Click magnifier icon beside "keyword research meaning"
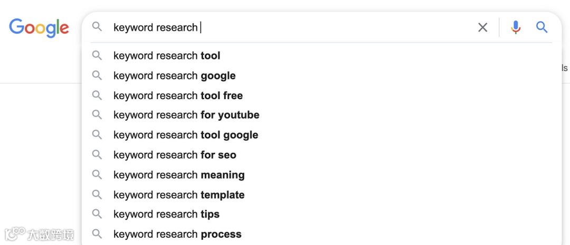The width and height of the screenshot is (570, 245). click(x=97, y=174)
